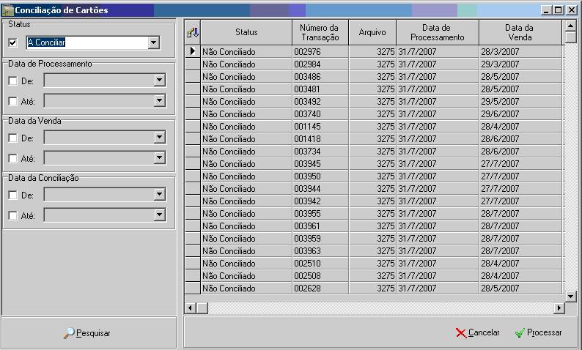Viewport: 582px width, 350px height.
Task: Click sale date 29/3/2007 cell
Action: click(520, 64)
